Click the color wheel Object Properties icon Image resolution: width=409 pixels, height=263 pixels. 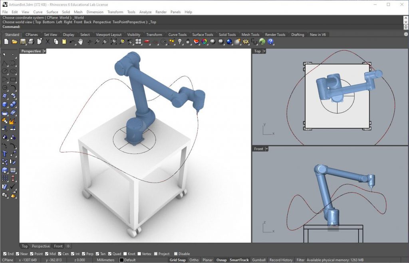204,41
